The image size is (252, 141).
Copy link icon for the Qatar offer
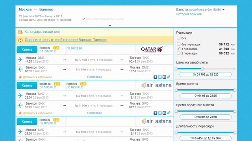pyautogui.click(x=169, y=77)
